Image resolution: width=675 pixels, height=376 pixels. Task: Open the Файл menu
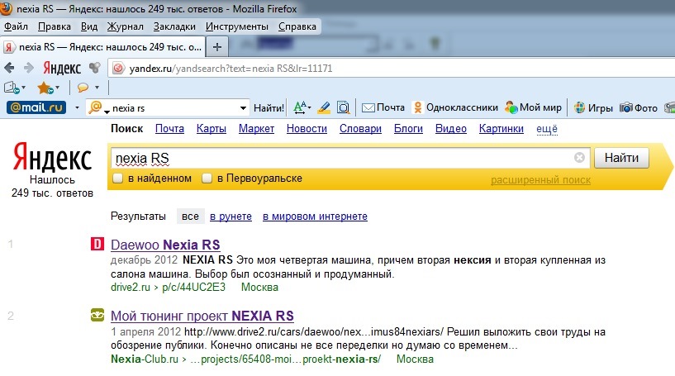click(16, 26)
